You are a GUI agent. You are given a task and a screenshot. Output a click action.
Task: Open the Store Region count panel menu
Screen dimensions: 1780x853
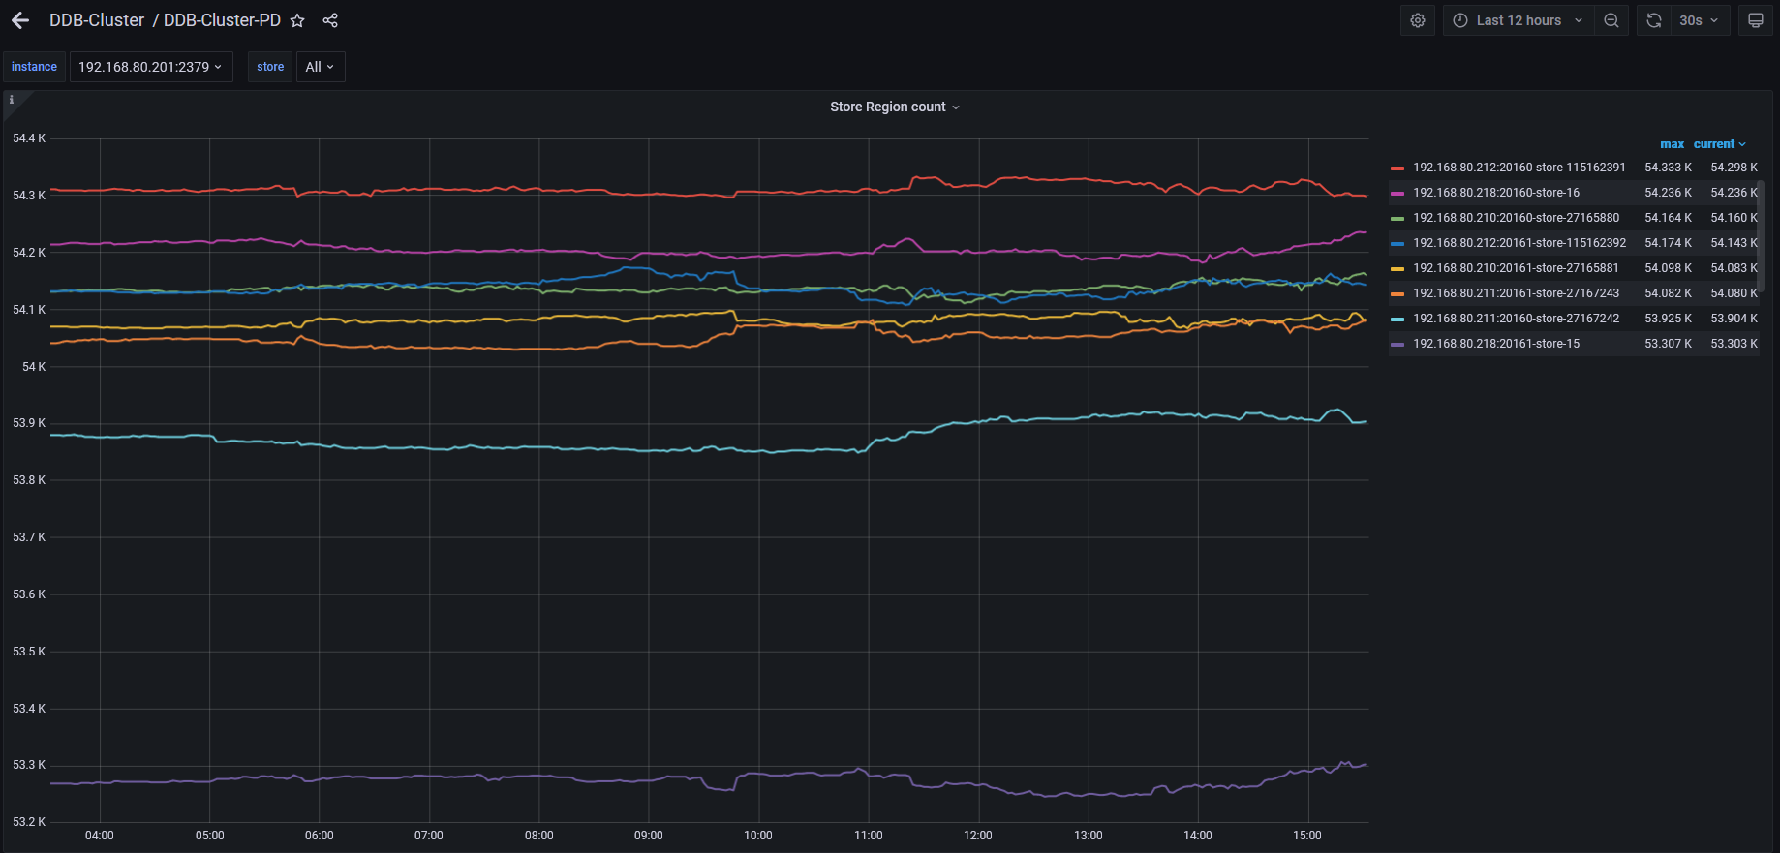894,107
